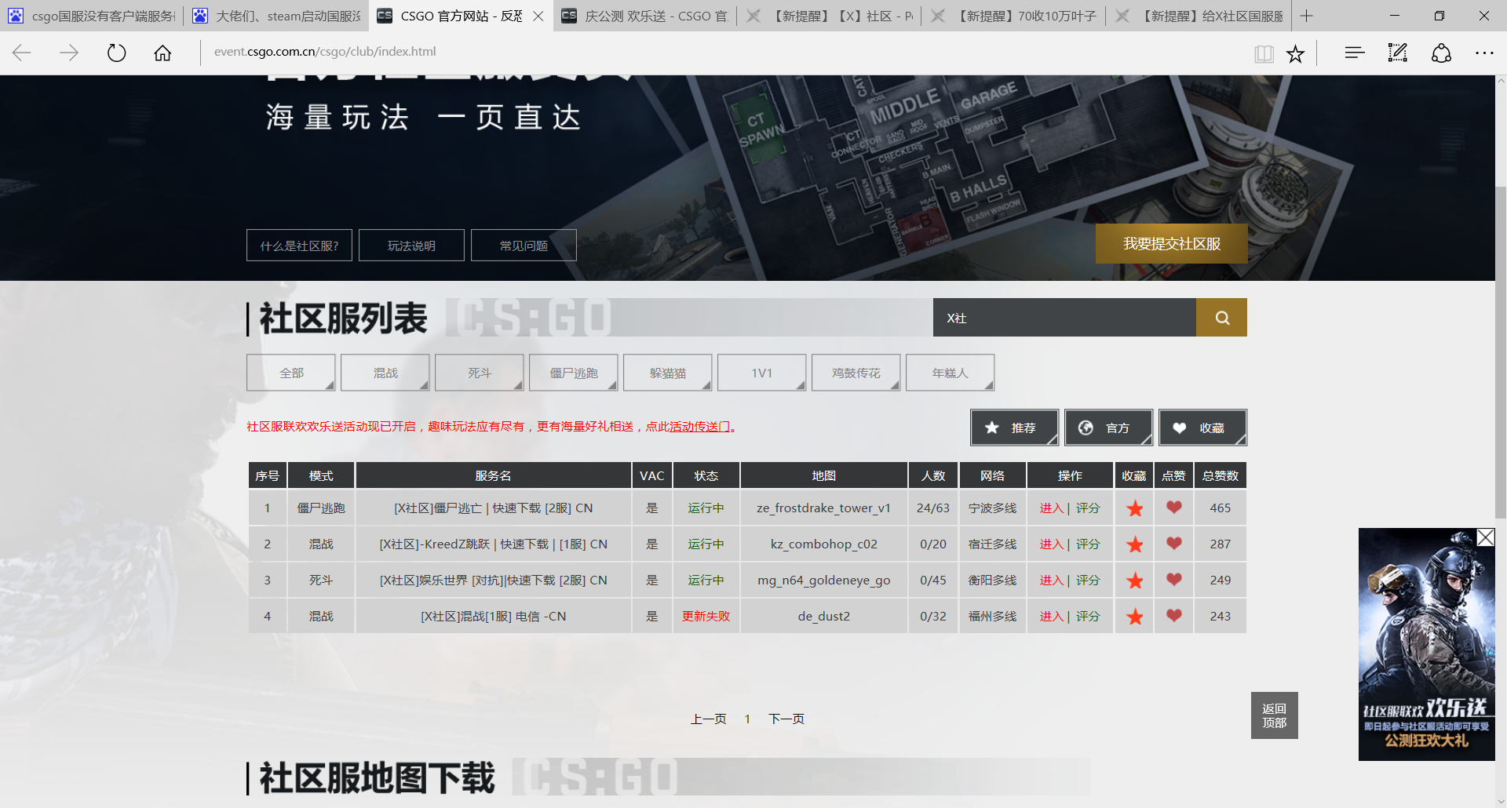This screenshot has width=1507, height=808.
Task: Click the web note pen icon
Action: [1397, 53]
